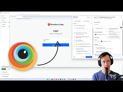Choose Import a variable/secret menu option

click(x=114, y=34)
